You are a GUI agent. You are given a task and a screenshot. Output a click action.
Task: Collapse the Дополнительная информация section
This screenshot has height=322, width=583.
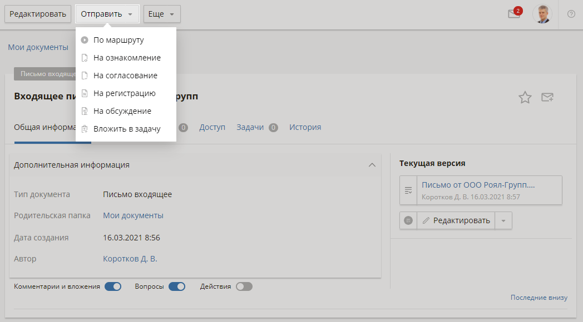point(372,165)
